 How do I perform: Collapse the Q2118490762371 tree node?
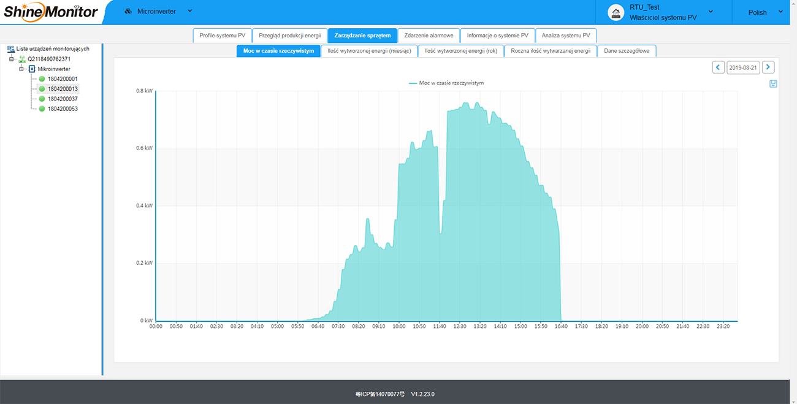click(12, 59)
